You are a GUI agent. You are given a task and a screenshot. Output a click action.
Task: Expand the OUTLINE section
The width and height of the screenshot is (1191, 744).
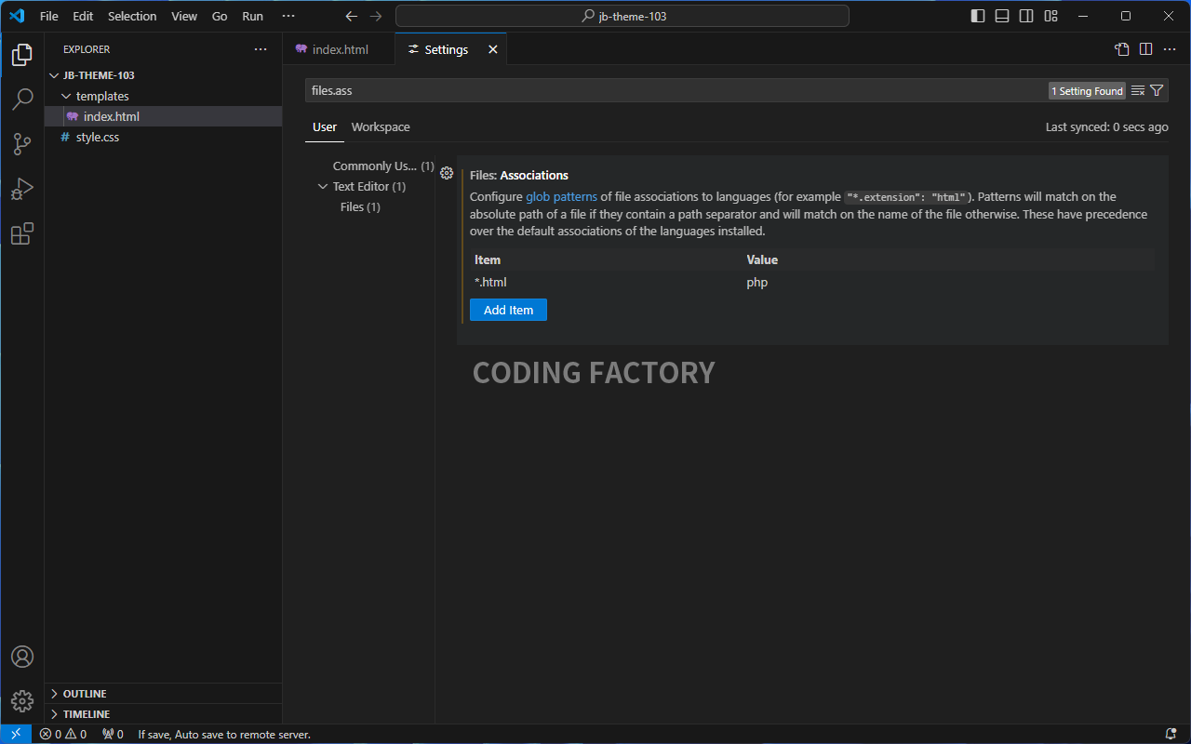coord(85,693)
